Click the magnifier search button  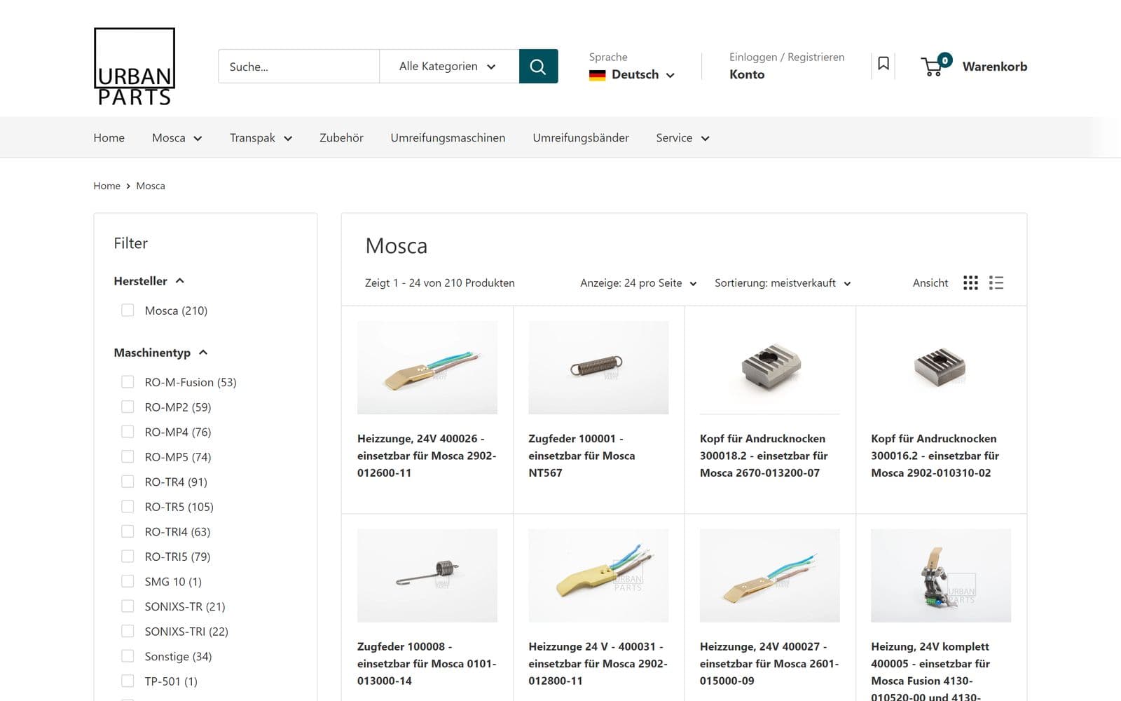click(538, 66)
